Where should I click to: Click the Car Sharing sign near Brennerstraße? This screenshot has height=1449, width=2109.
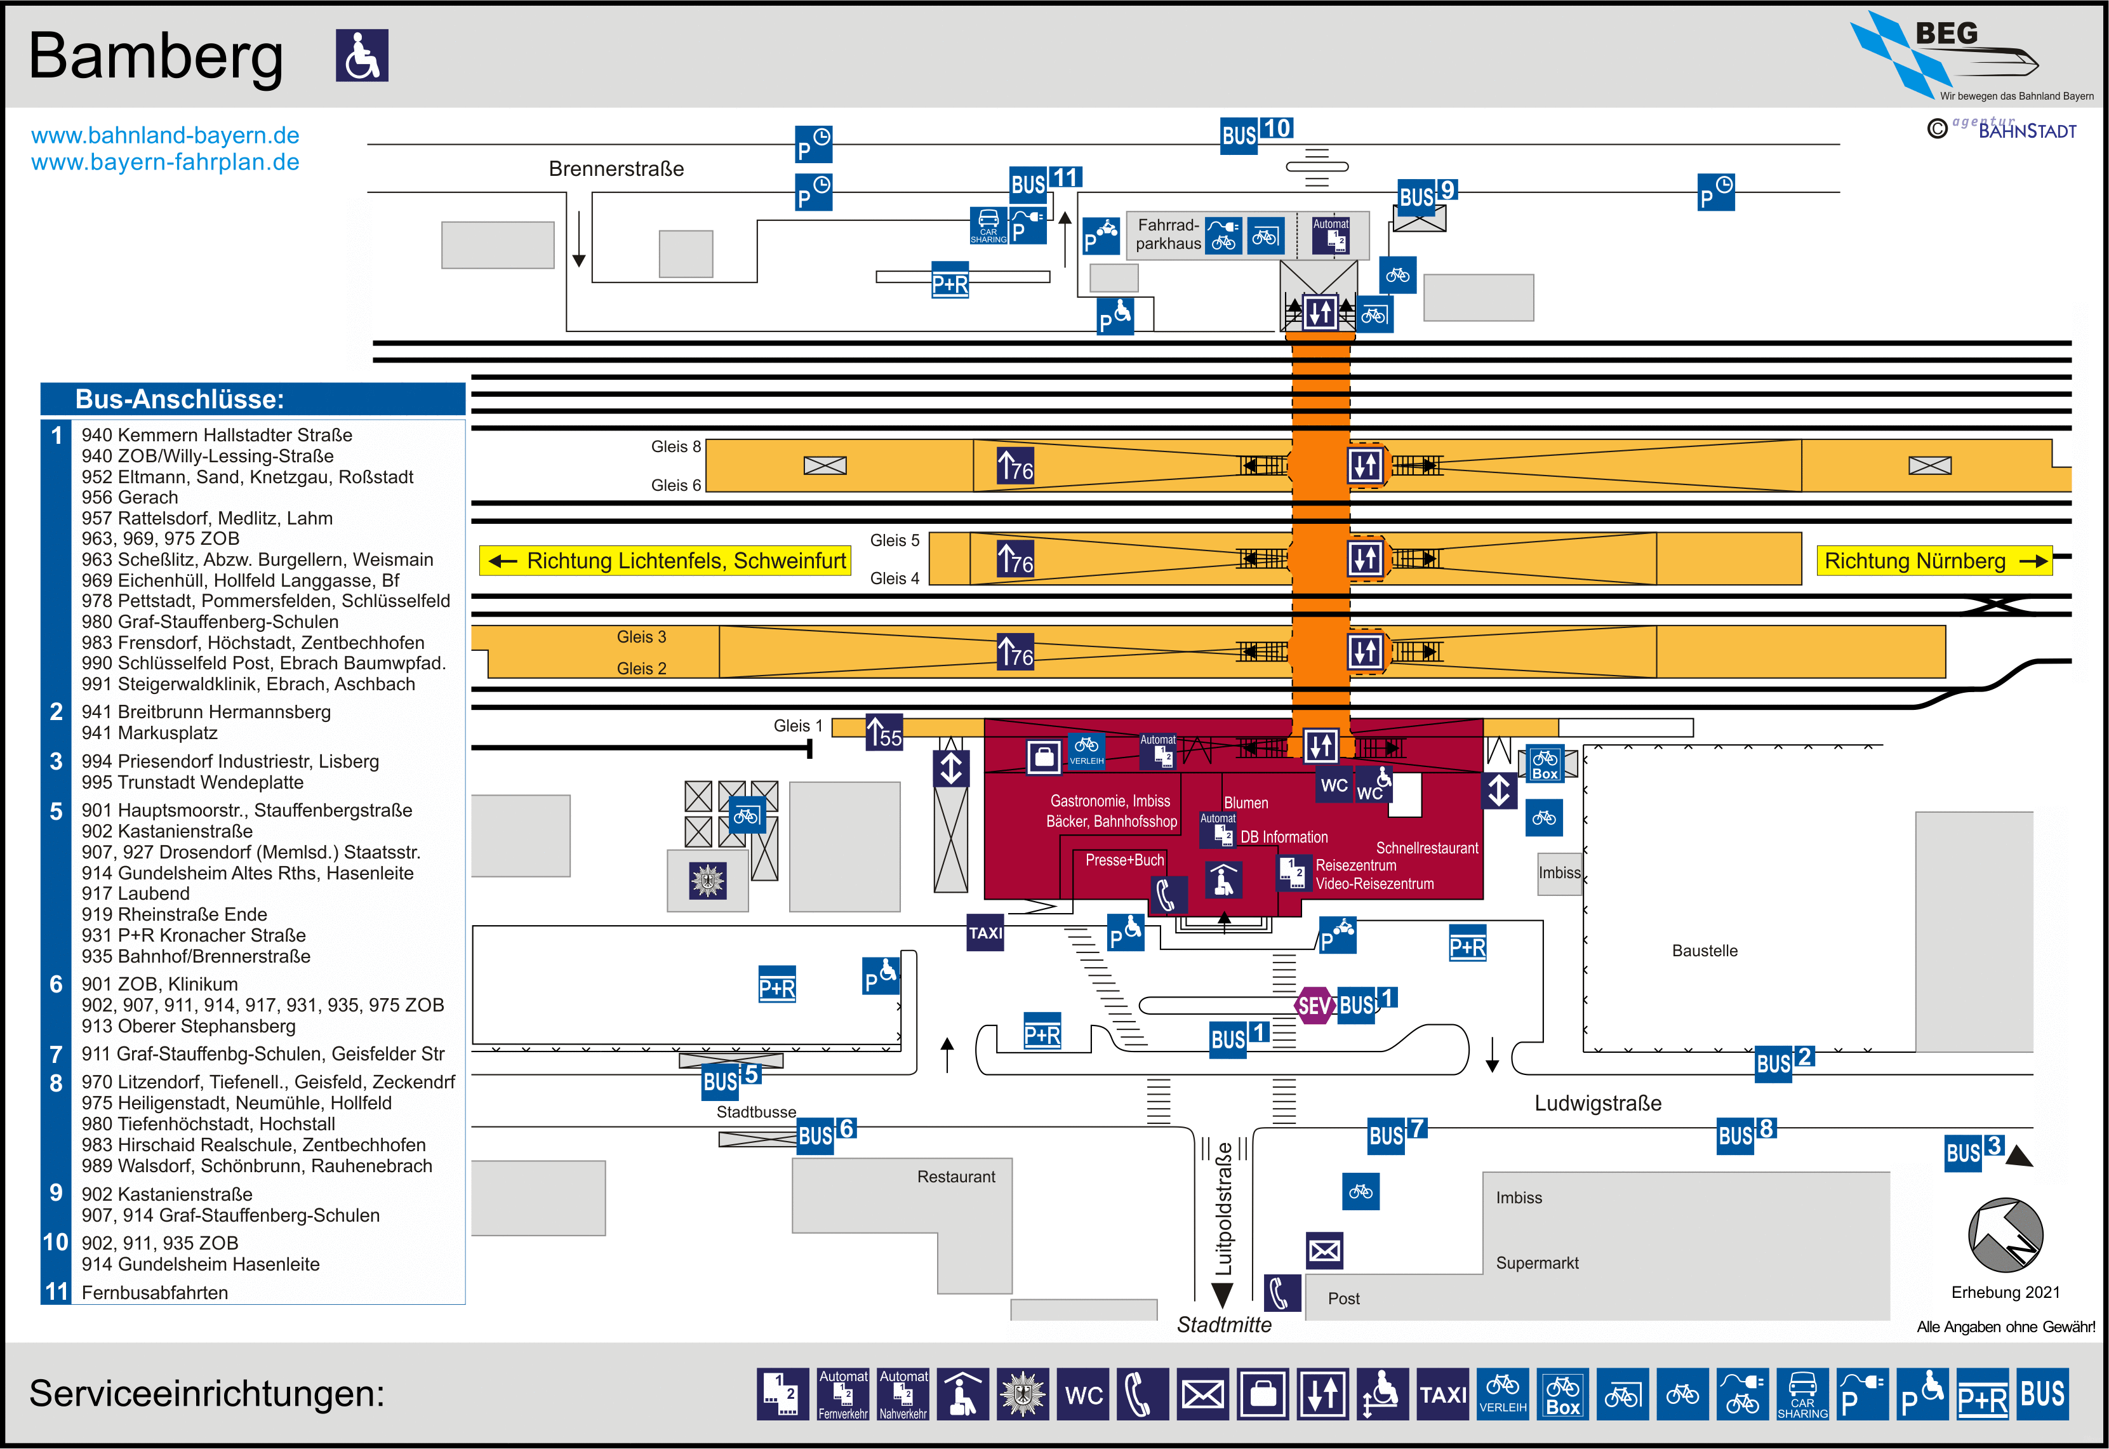[988, 225]
